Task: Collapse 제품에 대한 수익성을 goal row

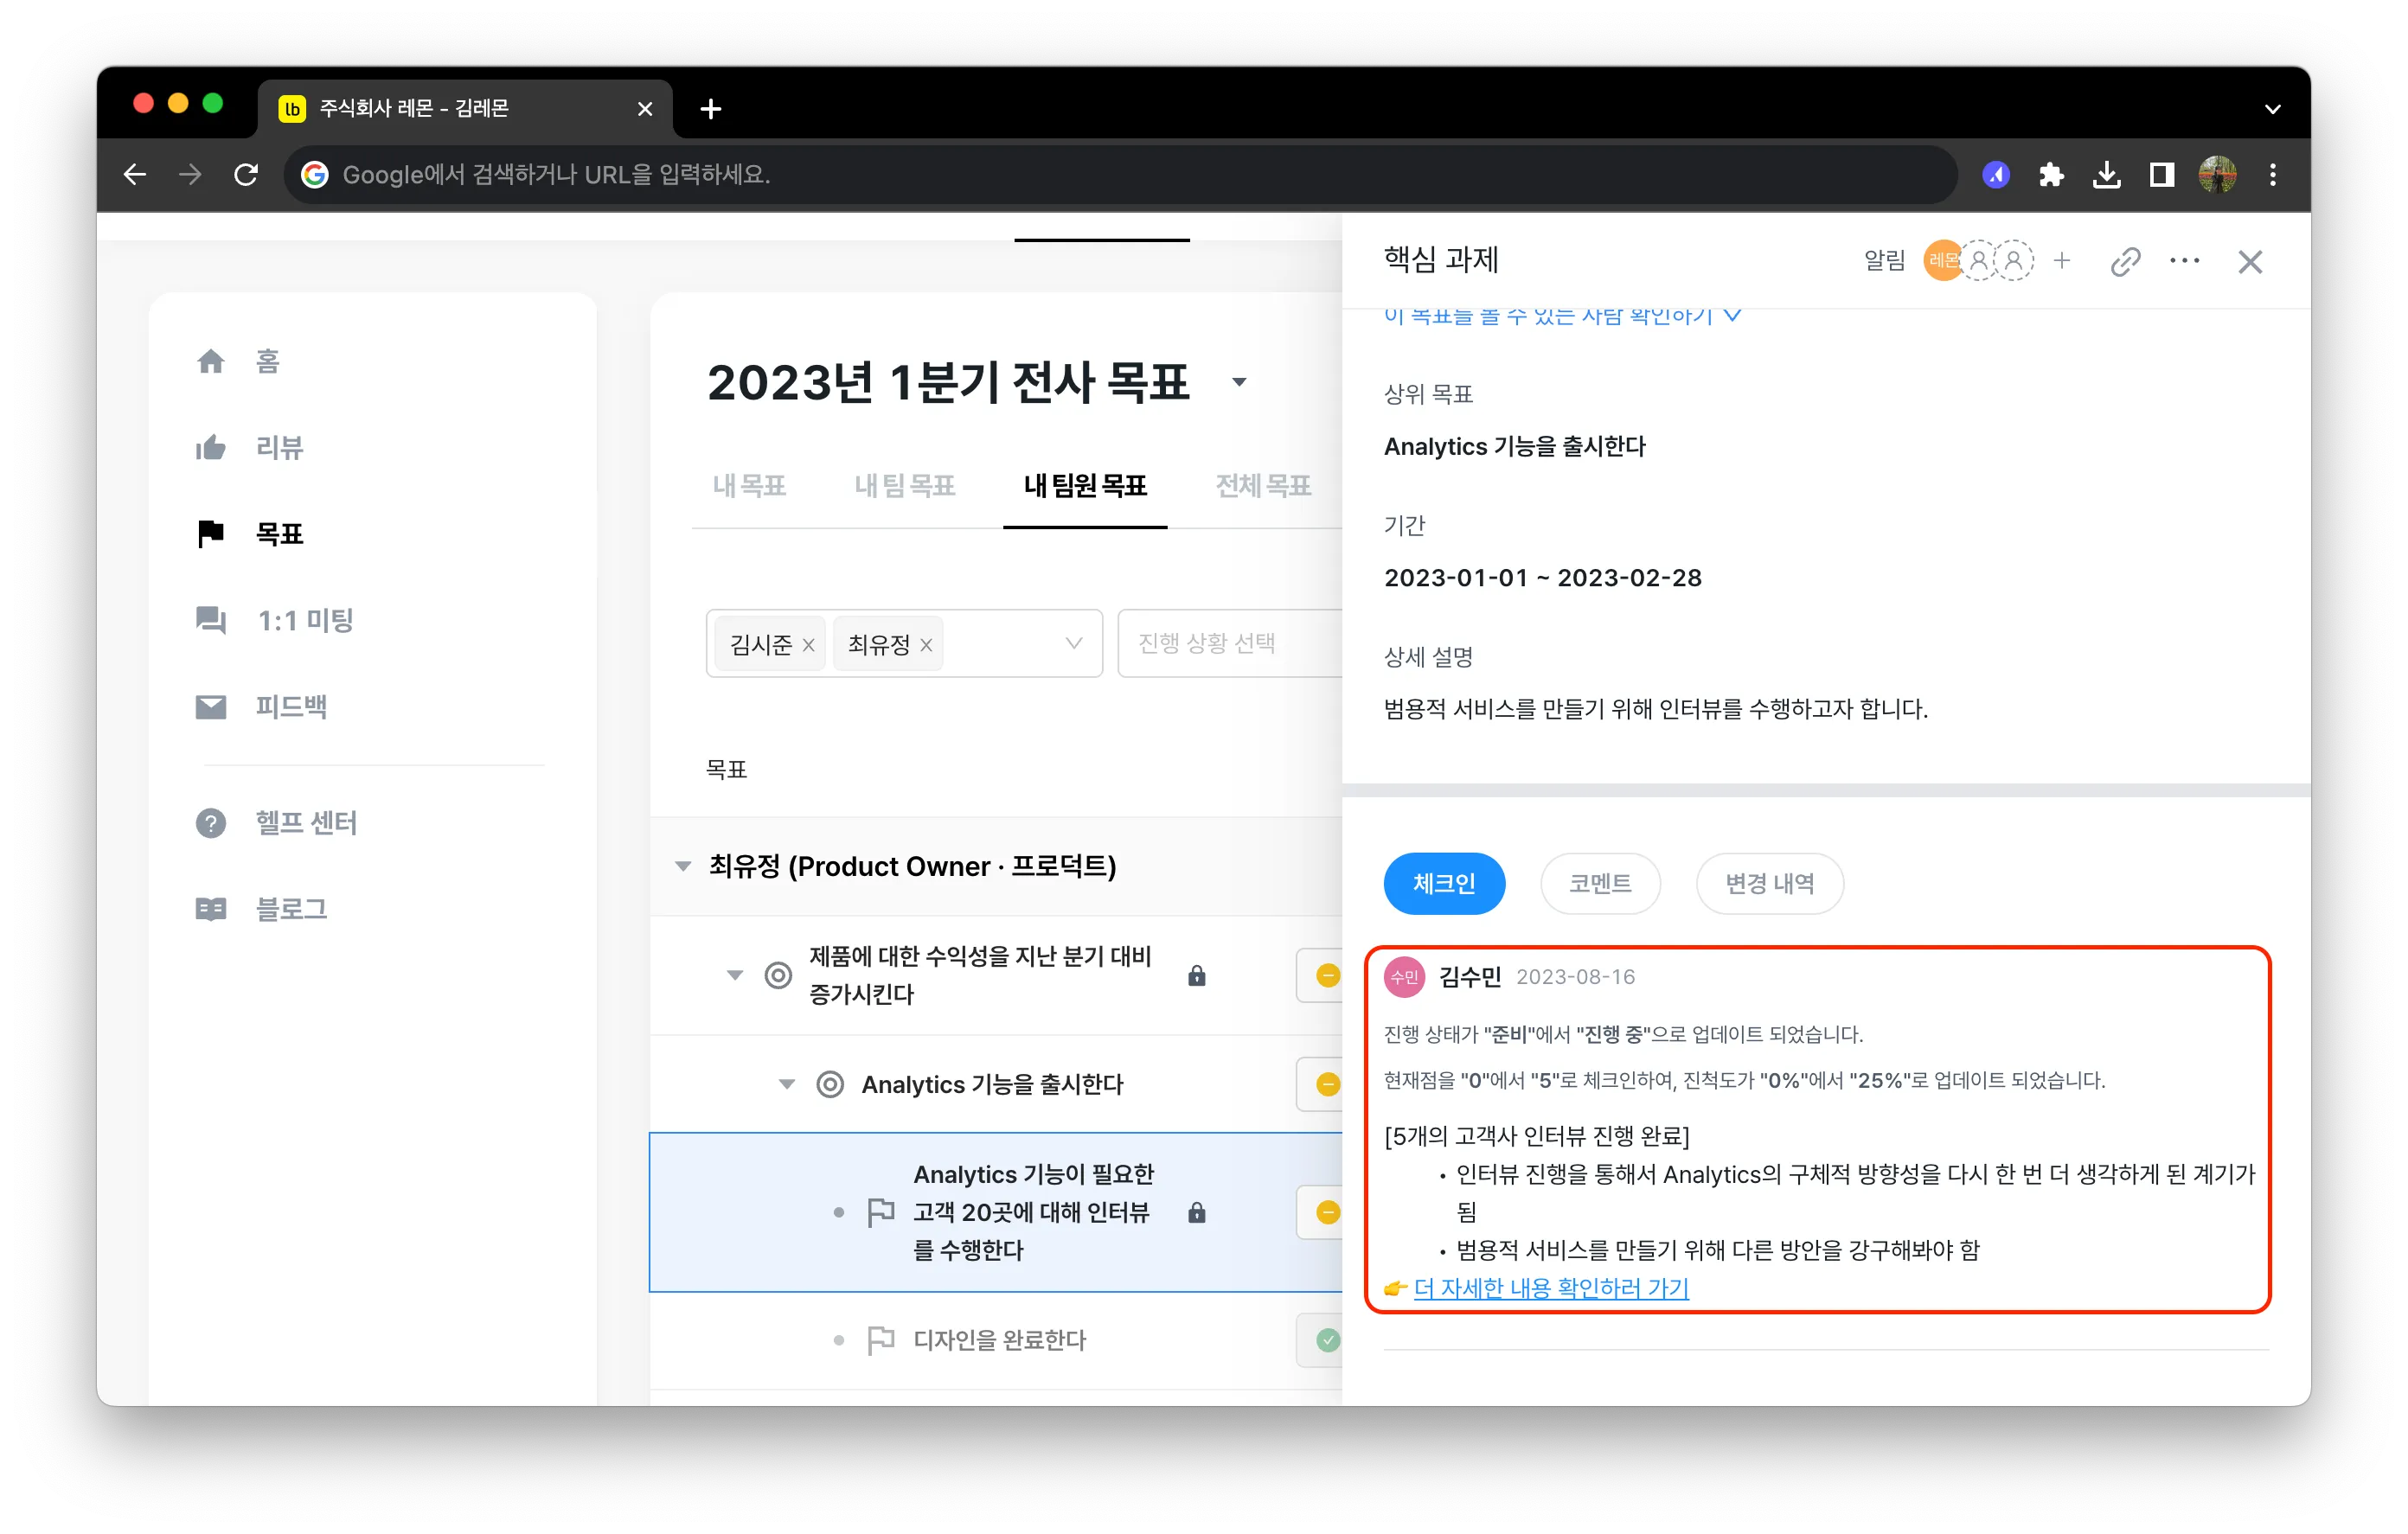Action: (735, 975)
